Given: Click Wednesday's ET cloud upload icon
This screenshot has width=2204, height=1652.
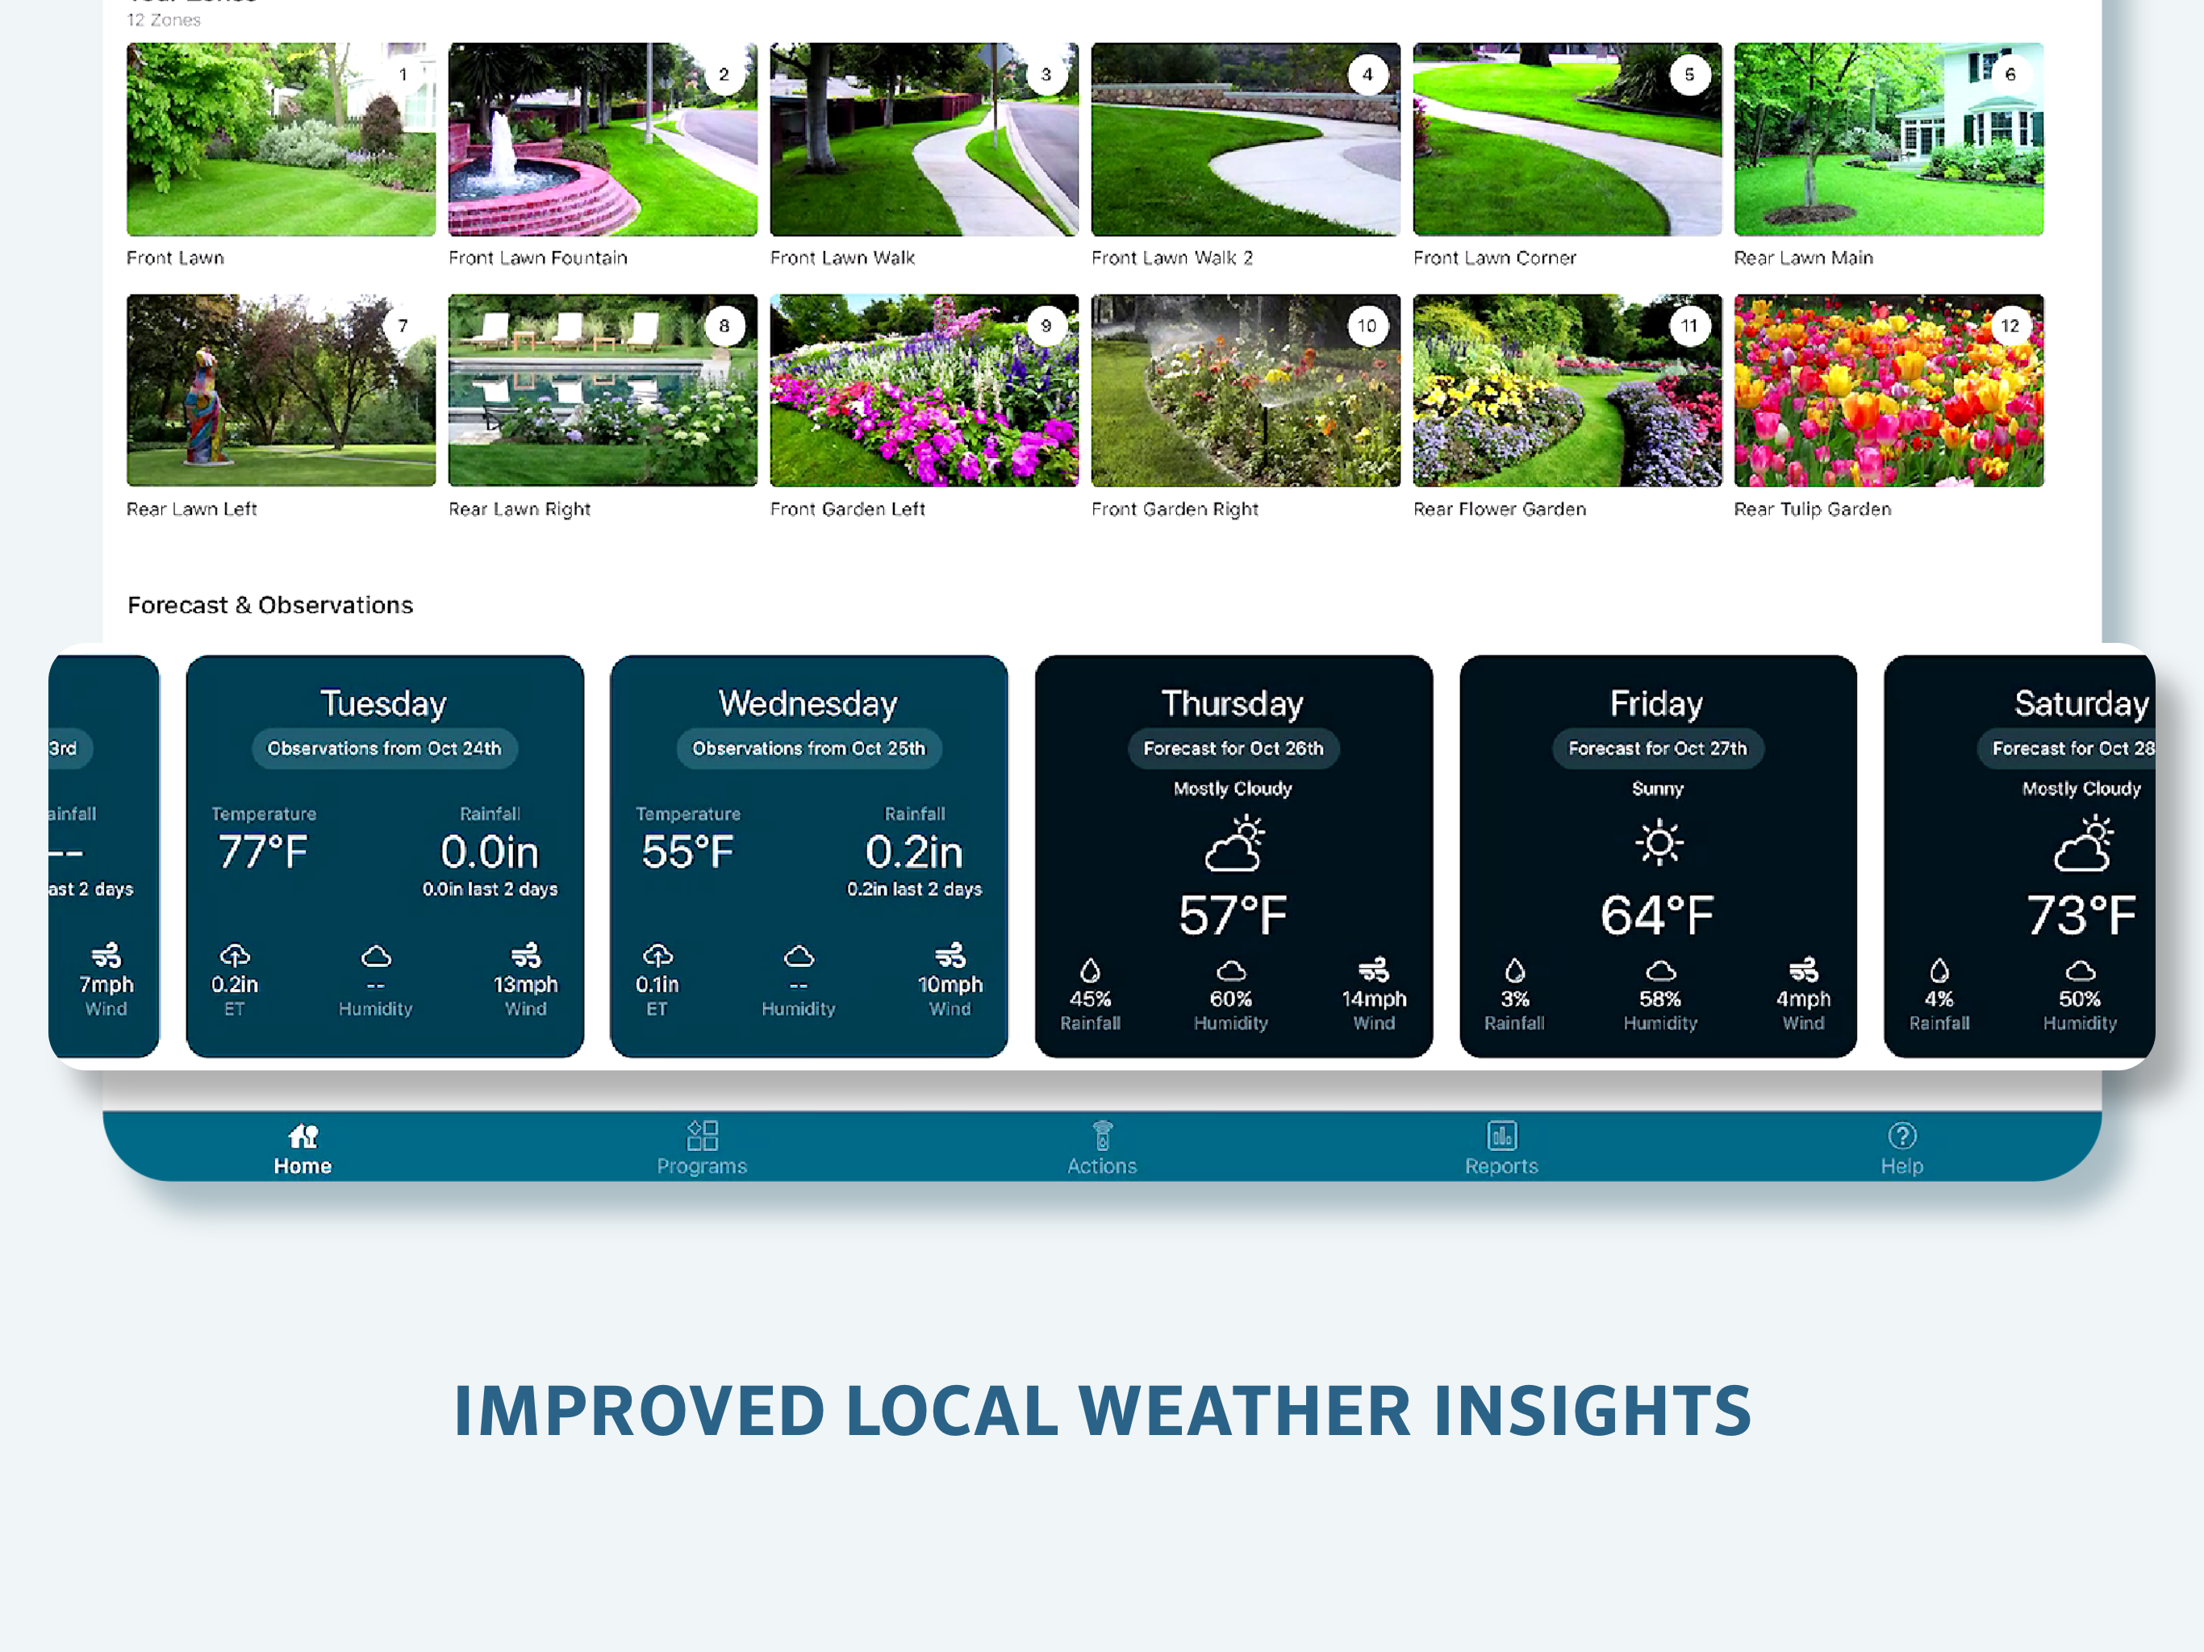Looking at the screenshot, I should (x=657, y=956).
